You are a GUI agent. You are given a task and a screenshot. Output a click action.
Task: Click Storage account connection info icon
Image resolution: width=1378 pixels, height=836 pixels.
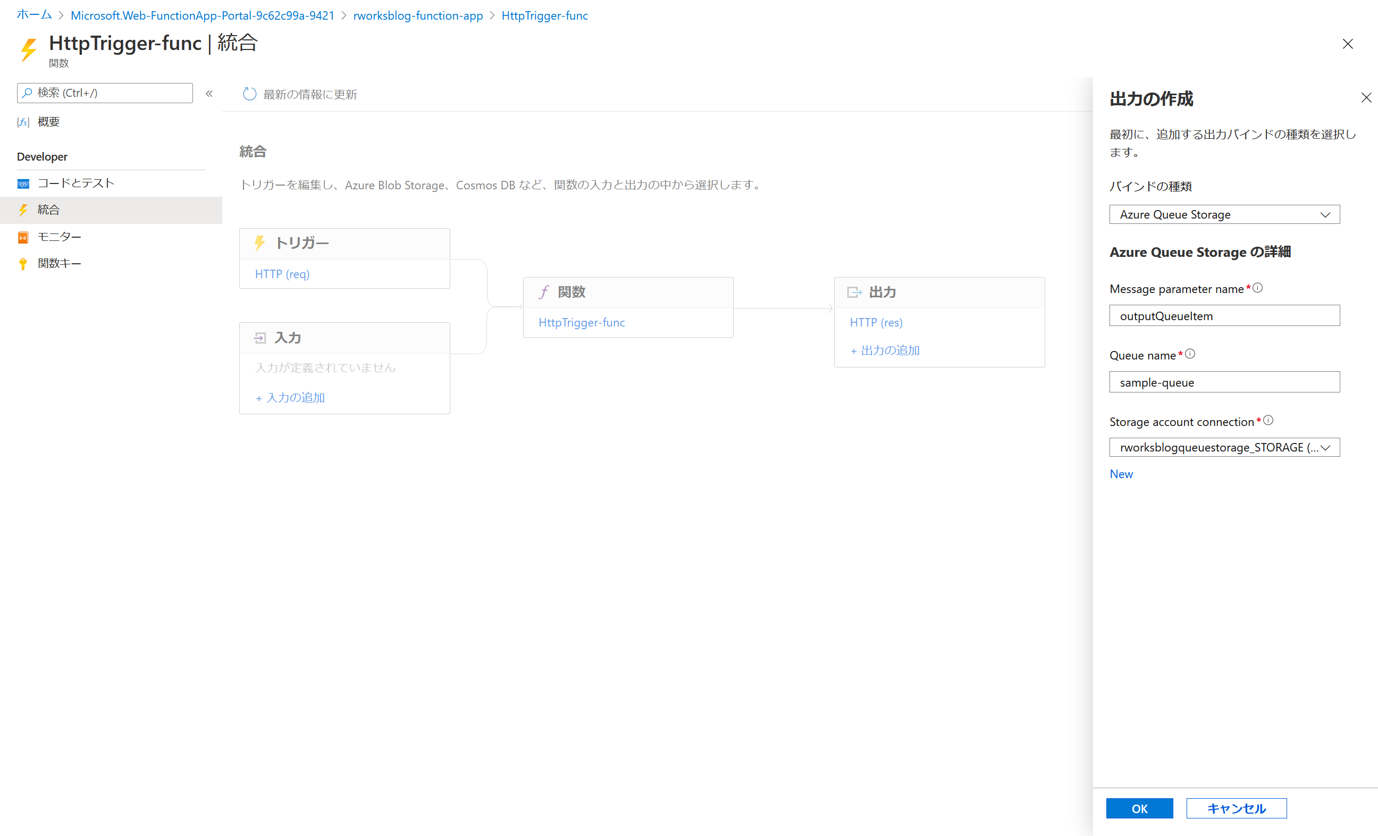1268,420
